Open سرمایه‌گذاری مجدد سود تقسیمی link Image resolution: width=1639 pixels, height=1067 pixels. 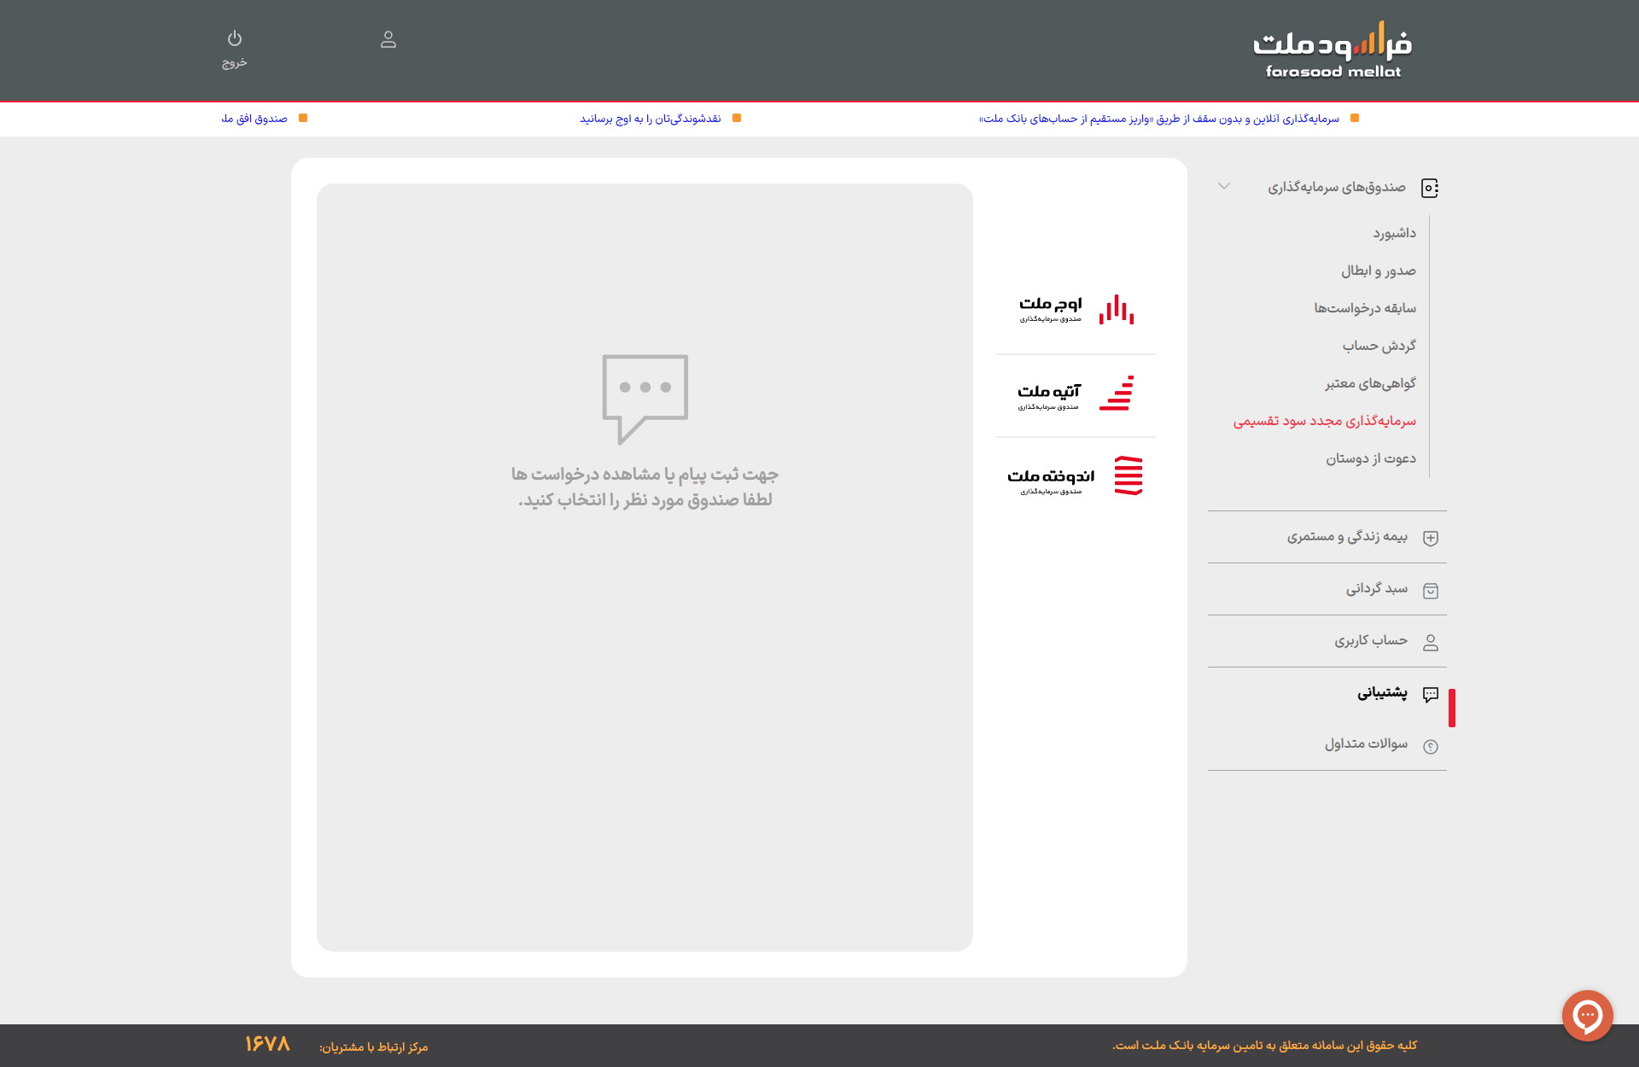tap(1324, 421)
